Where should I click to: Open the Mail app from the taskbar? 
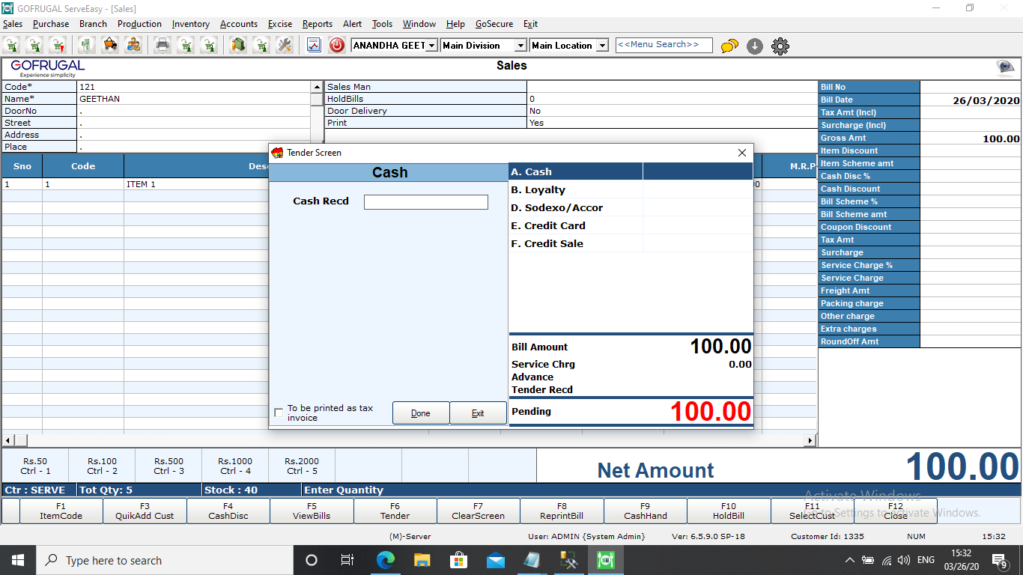(495, 560)
